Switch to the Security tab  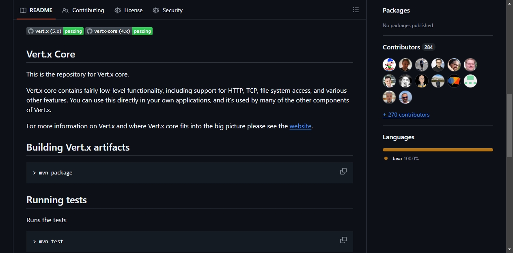pos(168,10)
